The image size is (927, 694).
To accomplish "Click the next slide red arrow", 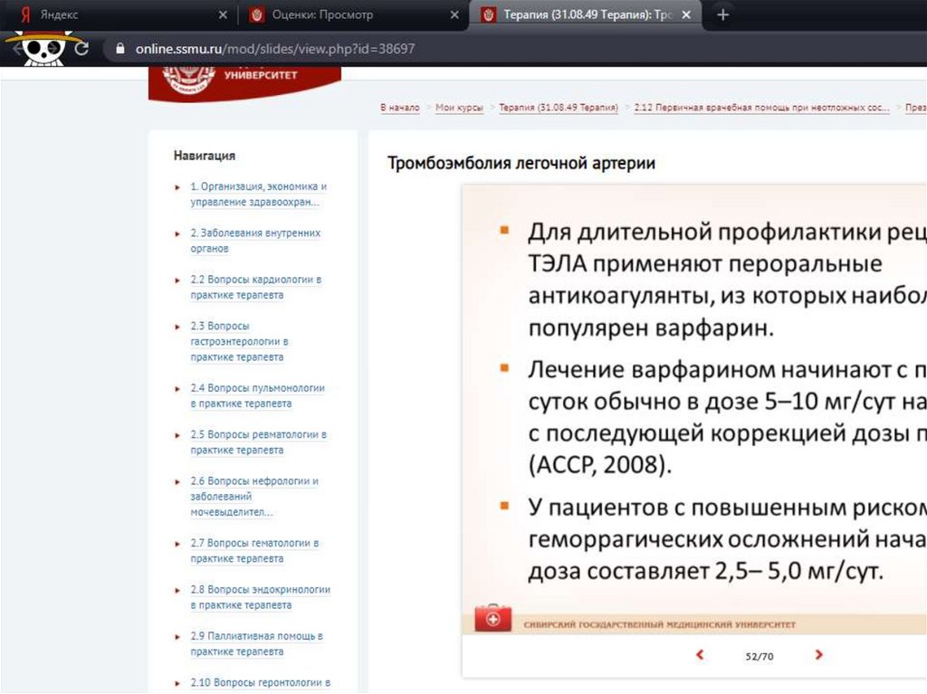I will [x=818, y=654].
